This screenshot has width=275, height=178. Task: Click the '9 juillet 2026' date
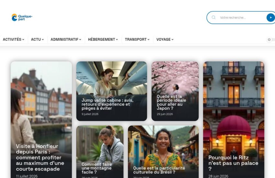(90, 114)
